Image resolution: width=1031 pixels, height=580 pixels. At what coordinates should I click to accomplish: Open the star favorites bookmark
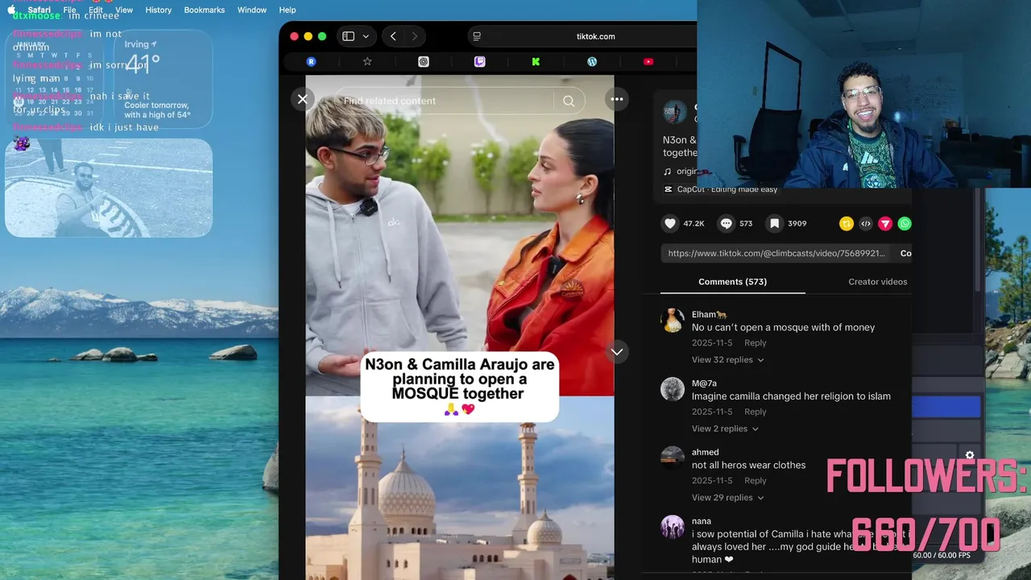click(x=367, y=61)
